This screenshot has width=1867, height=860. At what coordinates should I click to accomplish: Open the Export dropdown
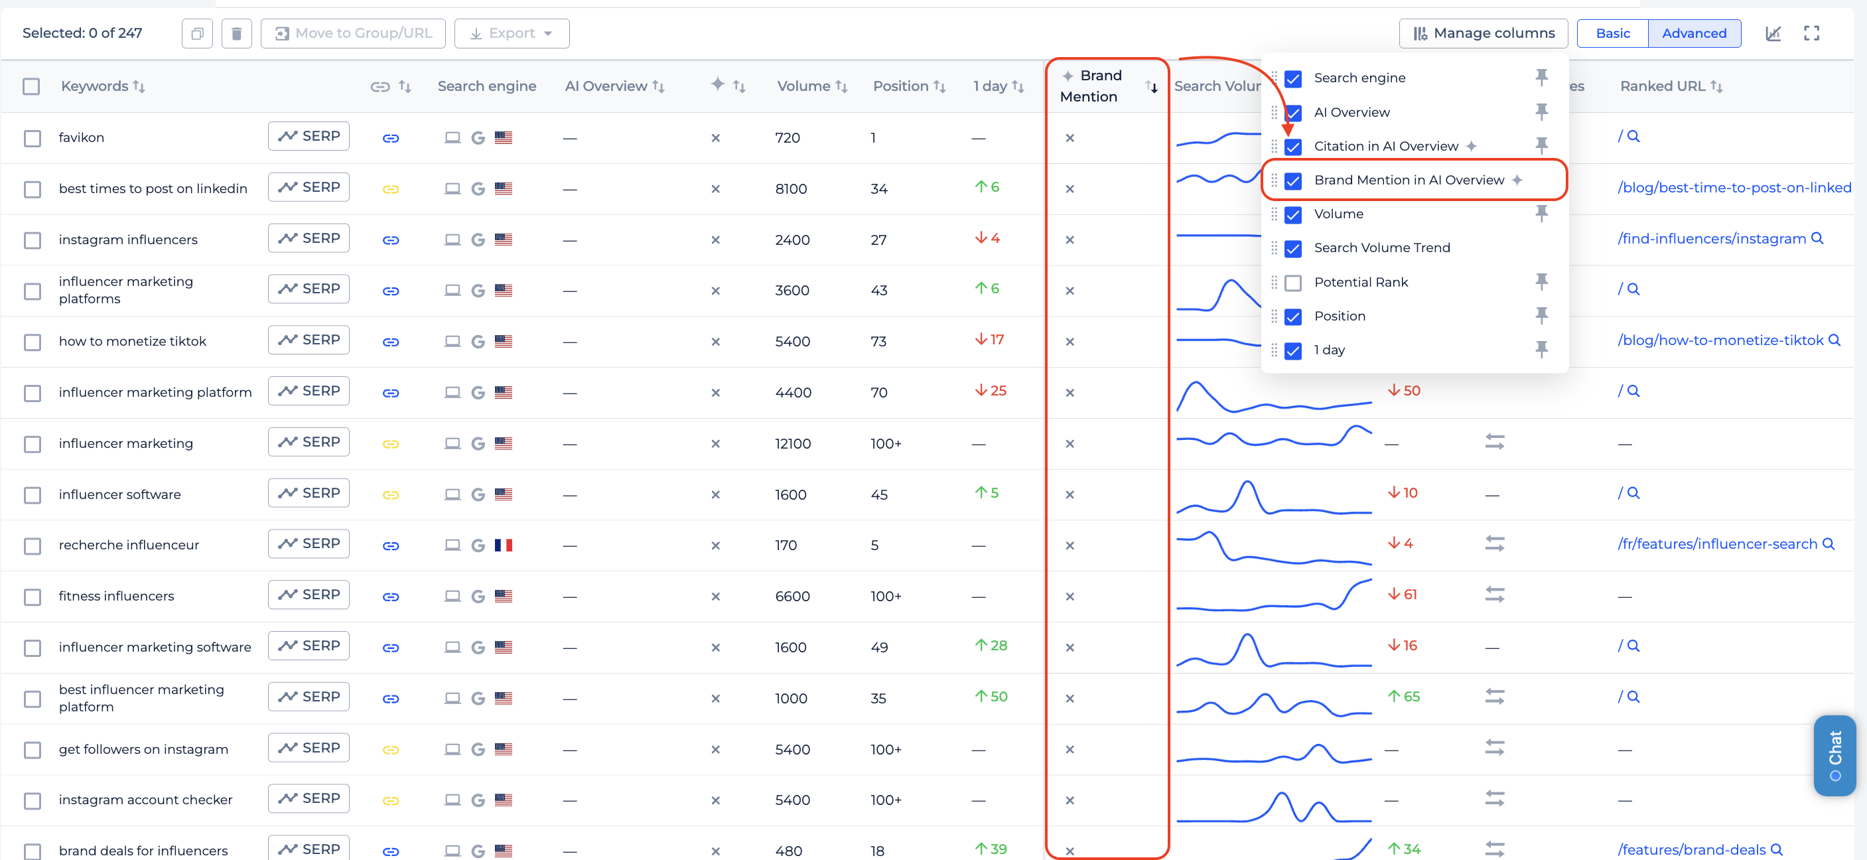[512, 33]
